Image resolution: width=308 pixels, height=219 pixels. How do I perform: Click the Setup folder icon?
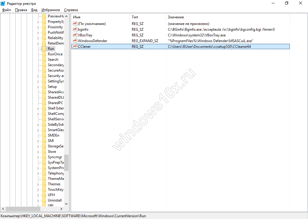[44, 86]
